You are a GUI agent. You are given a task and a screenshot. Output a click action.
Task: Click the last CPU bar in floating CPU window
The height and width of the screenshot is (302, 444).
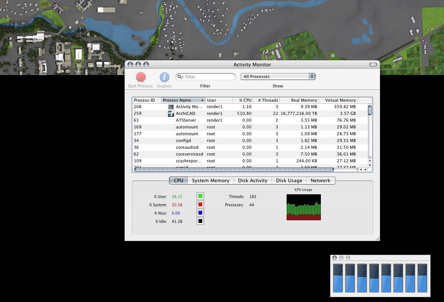coord(423,278)
